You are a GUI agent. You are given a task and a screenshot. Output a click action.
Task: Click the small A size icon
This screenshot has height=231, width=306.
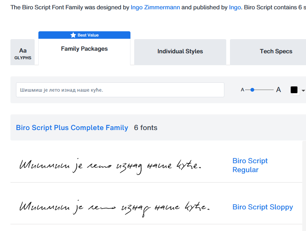(242, 90)
